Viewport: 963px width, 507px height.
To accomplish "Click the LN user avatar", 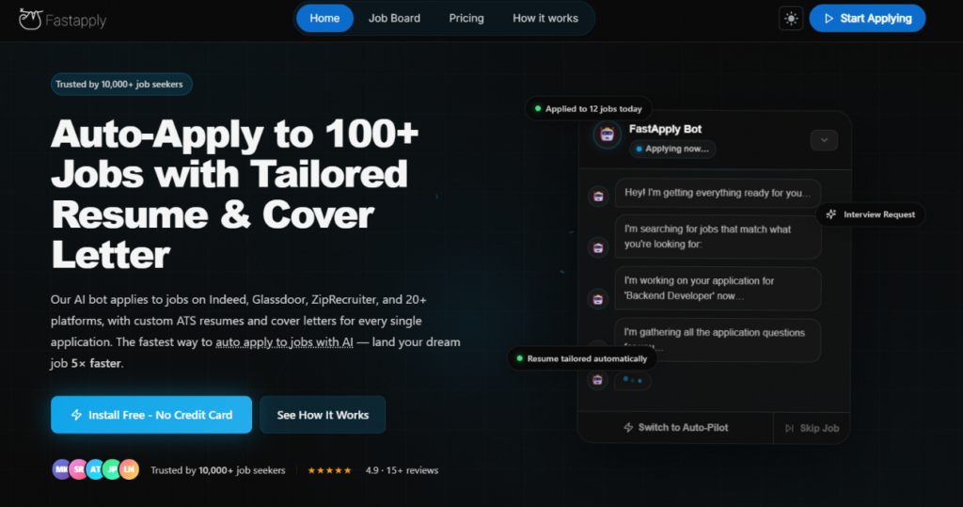I will pos(129,470).
